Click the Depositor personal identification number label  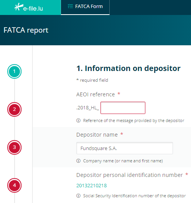point(129,175)
